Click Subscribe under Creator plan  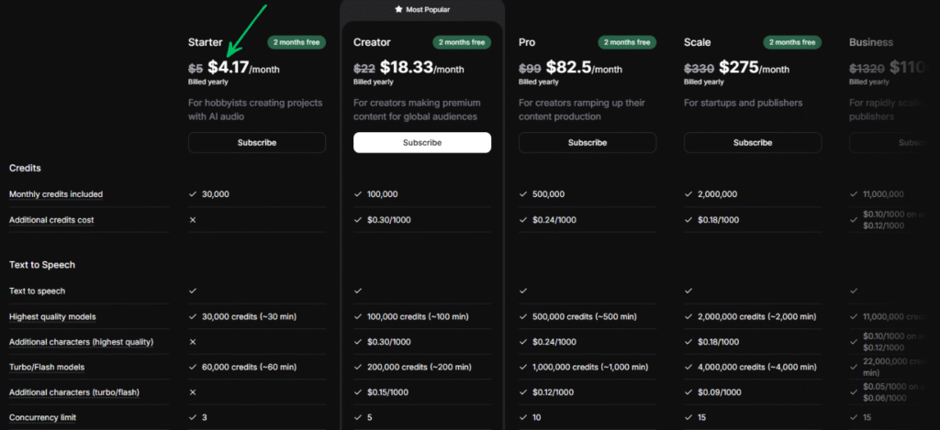(x=422, y=142)
